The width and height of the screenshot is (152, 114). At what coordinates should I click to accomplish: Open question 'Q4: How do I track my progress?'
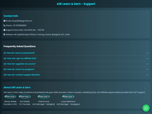point(76,69)
